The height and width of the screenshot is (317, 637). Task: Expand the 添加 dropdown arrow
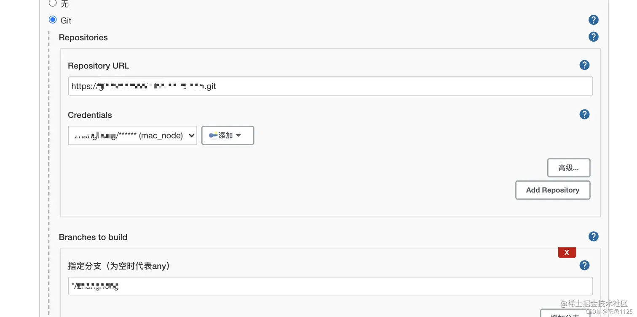coord(238,135)
